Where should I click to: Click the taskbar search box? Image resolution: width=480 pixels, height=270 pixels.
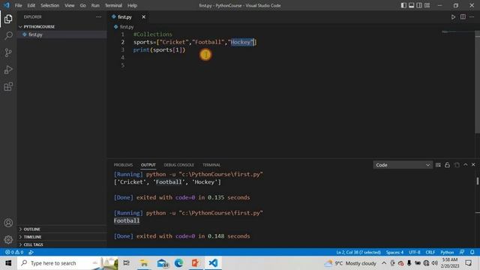[67, 263]
